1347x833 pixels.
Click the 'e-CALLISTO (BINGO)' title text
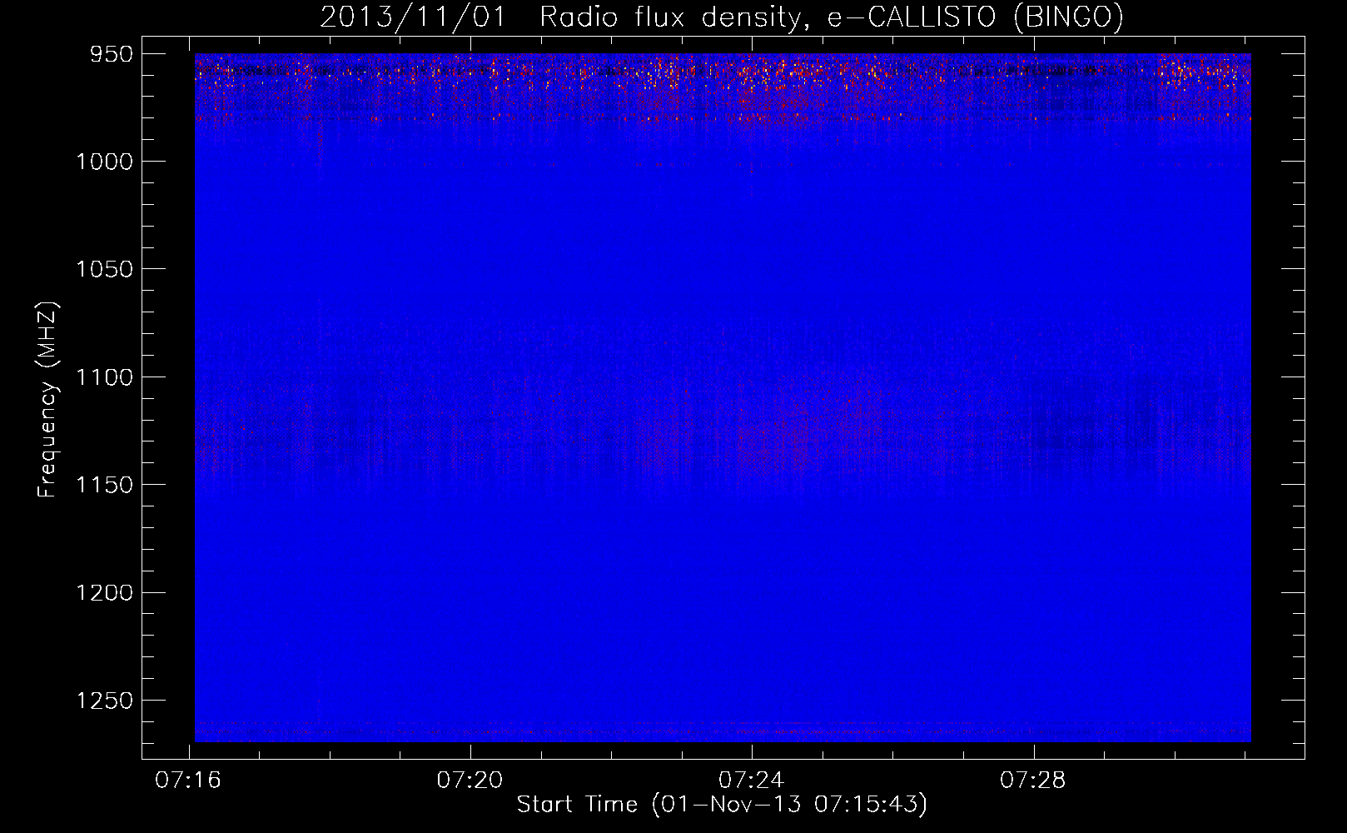pyautogui.click(x=975, y=17)
